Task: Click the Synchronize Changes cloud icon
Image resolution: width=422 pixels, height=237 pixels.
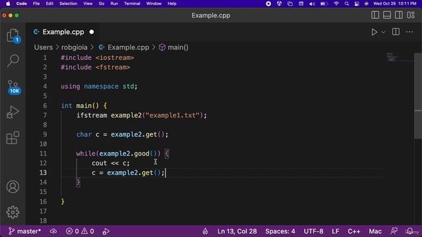Action: pos(53,231)
